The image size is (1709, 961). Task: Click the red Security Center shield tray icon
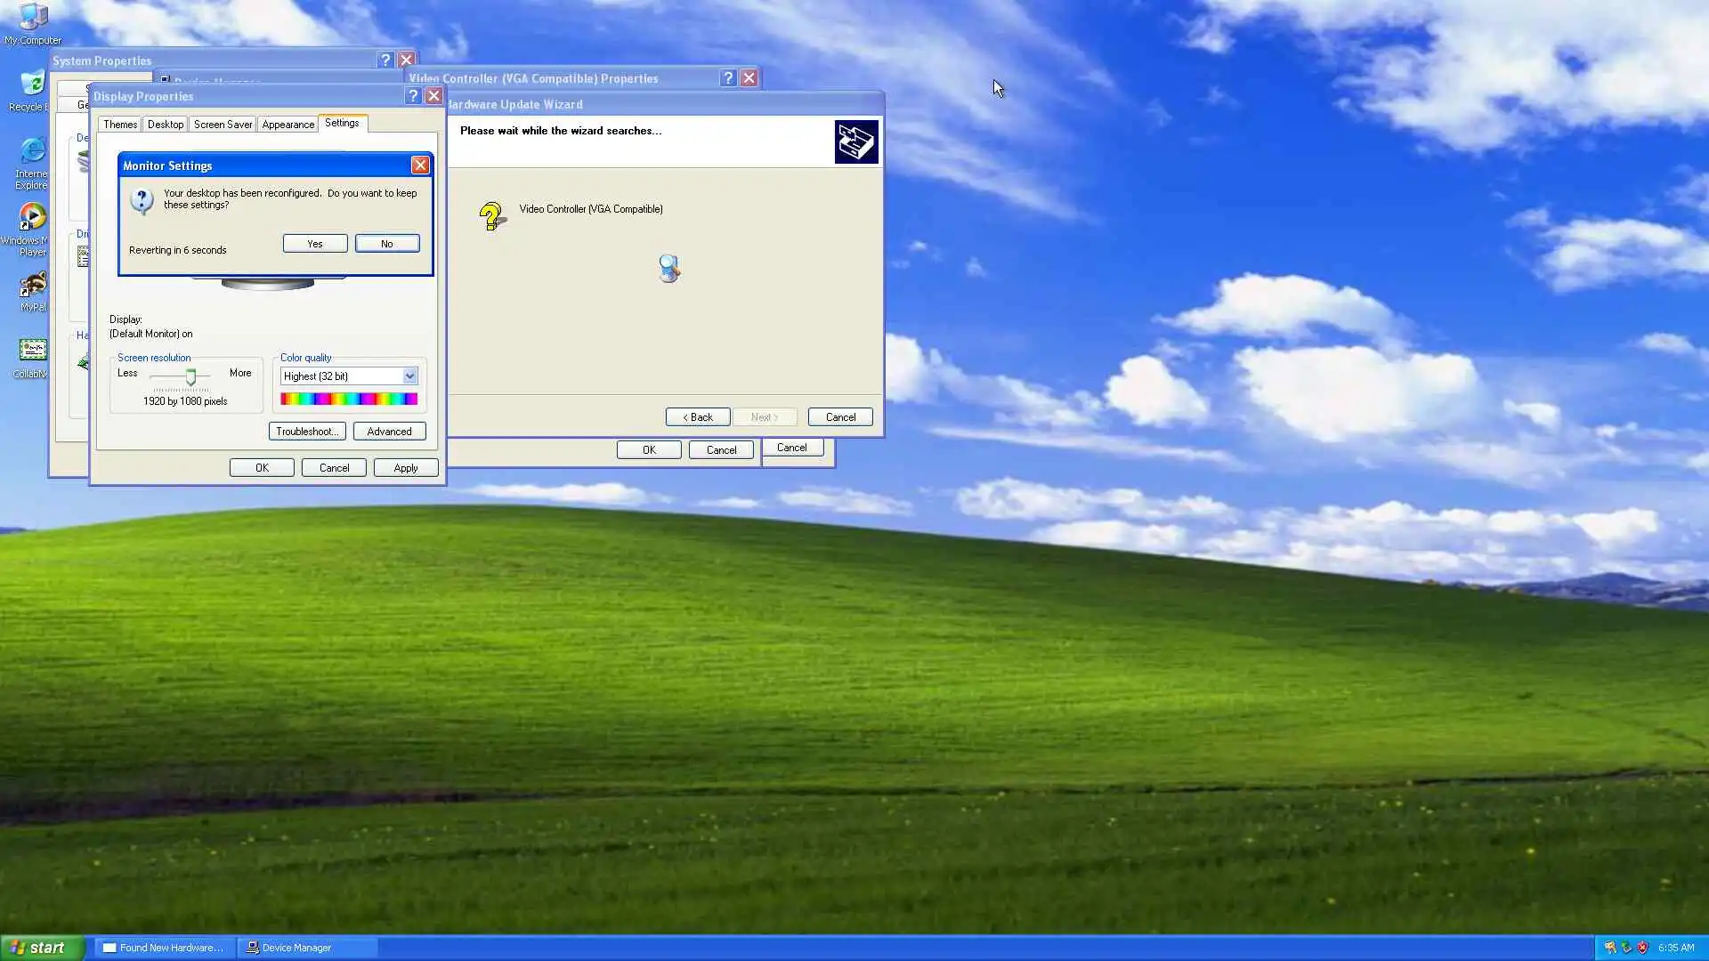[1642, 948]
